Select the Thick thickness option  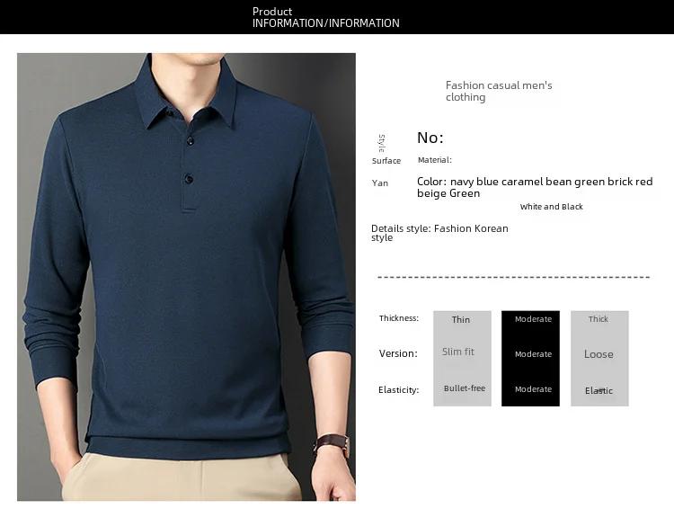pyautogui.click(x=598, y=319)
